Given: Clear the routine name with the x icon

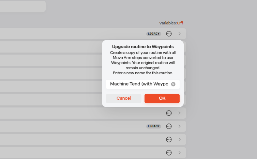Looking at the screenshot, I should 173,84.
